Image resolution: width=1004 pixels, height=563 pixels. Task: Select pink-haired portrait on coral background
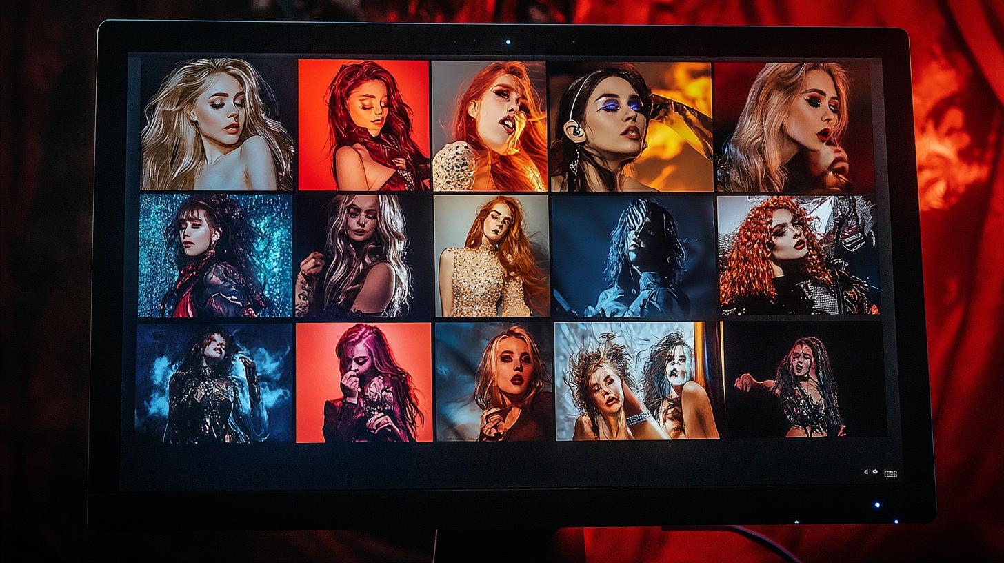pos(364,382)
